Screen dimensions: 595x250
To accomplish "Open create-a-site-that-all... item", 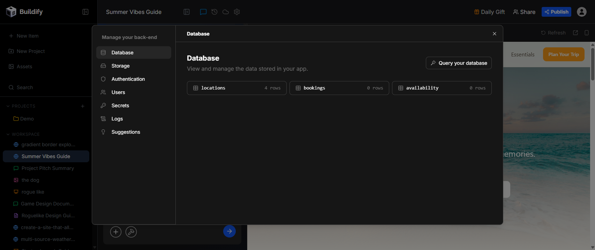I will (x=46, y=227).
